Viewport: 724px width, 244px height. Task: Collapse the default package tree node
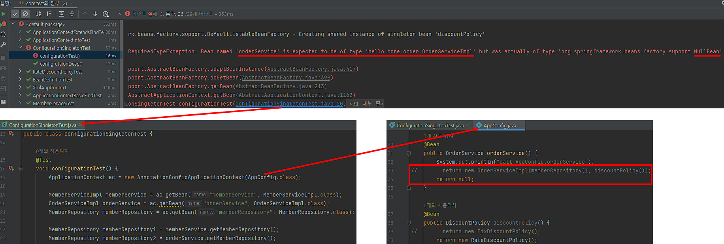pos(13,24)
